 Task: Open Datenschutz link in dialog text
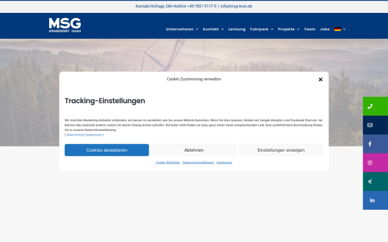point(75,135)
